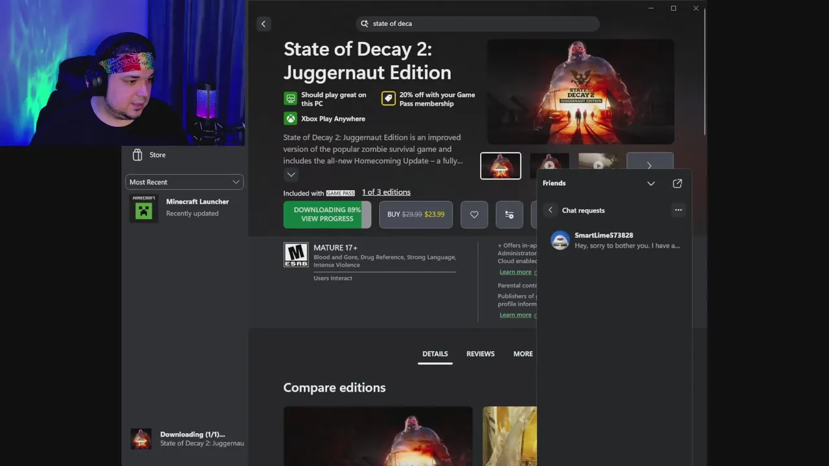Image resolution: width=829 pixels, height=466 pixels.
Task: Click the Game Pass badge logo
Action: 340,193
